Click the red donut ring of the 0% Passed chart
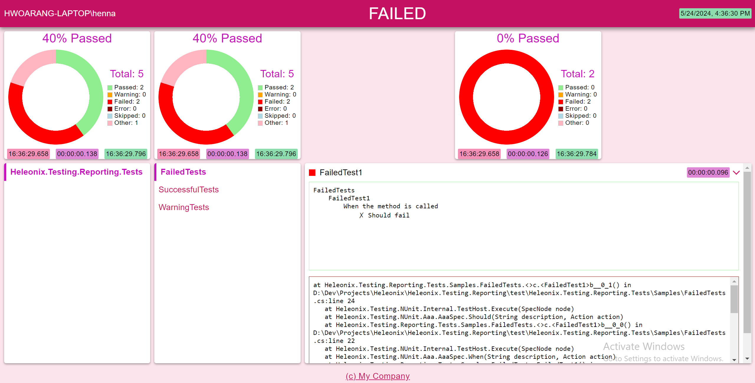 click(x=466, y=97)
